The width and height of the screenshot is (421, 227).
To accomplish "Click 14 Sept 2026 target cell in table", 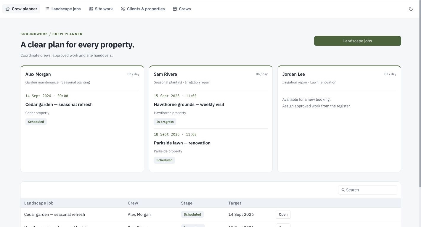I will (241, 215).
